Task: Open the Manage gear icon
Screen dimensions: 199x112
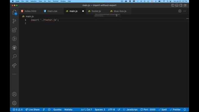Action: [14, 103]
